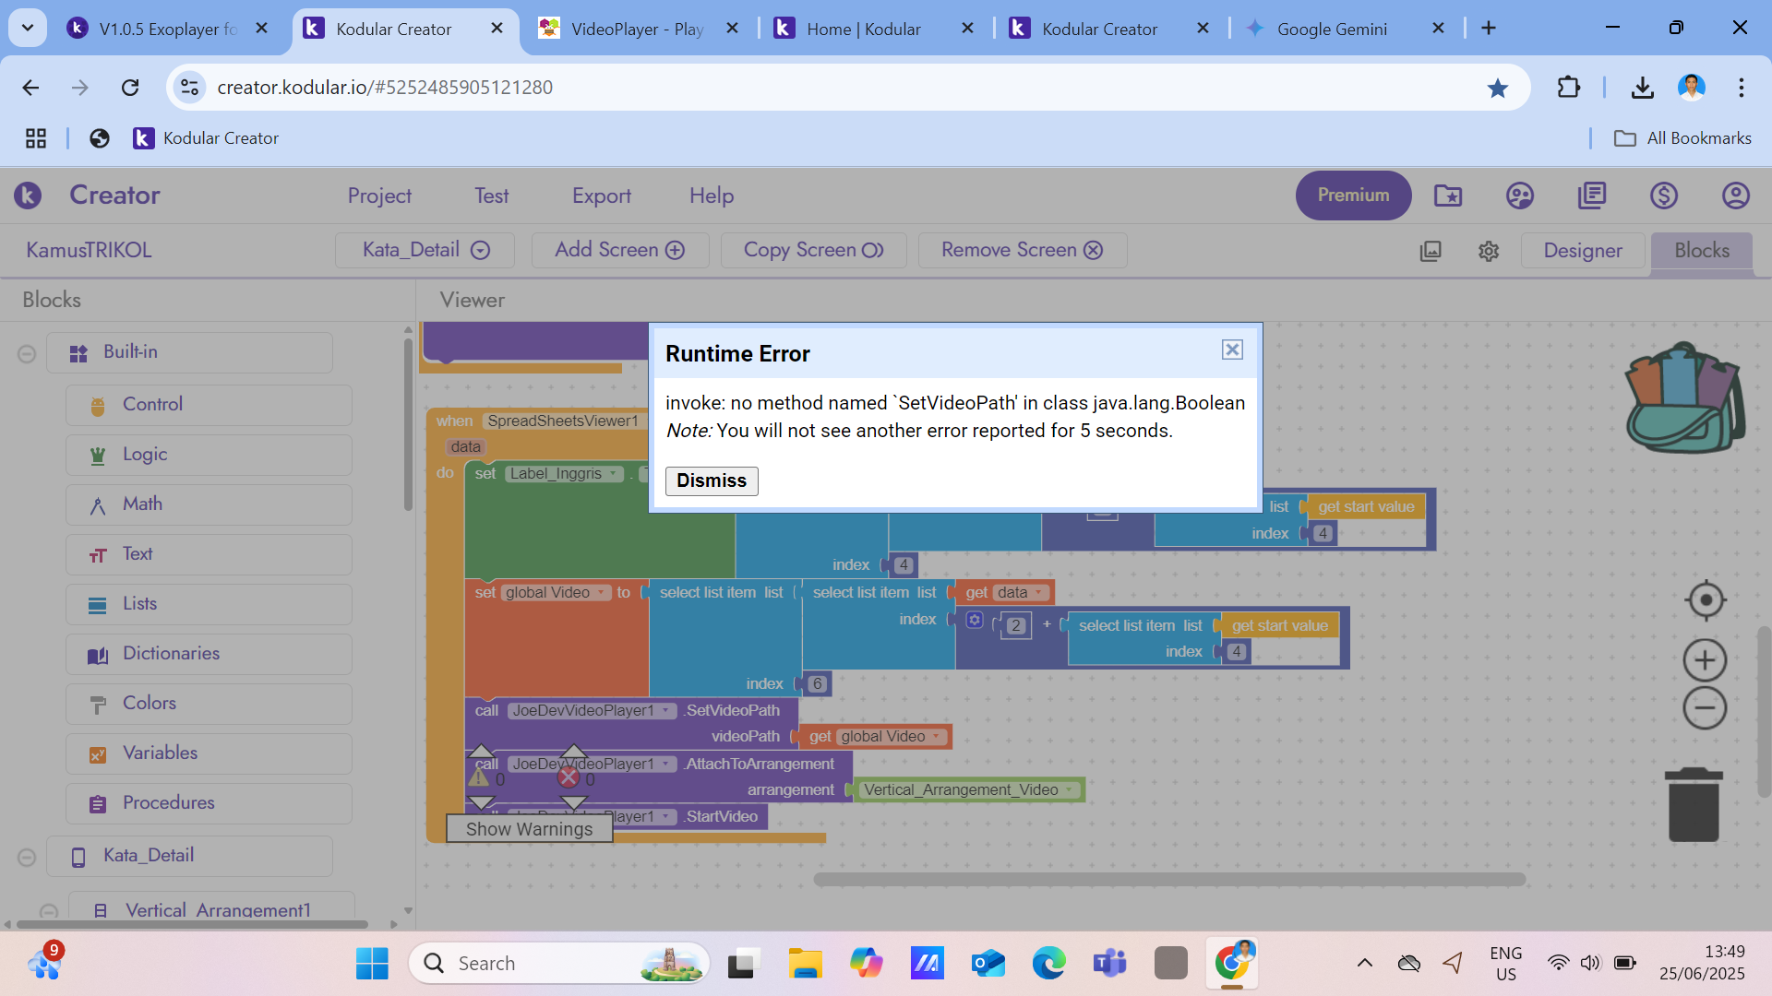Open the get data variable dropdown
The height and width of the screenshot is (996, 1772).
tap(1020, 593)
